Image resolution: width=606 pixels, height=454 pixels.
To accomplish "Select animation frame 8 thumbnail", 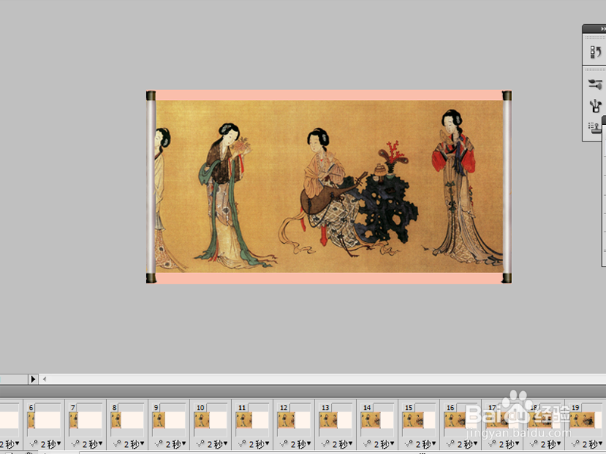I will [127, 420].
